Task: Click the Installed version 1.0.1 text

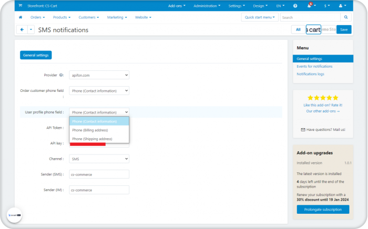Action: tap(324, 163)
